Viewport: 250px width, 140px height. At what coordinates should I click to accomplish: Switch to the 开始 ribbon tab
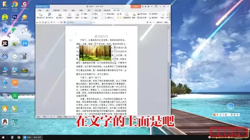[x=40, y=10]
